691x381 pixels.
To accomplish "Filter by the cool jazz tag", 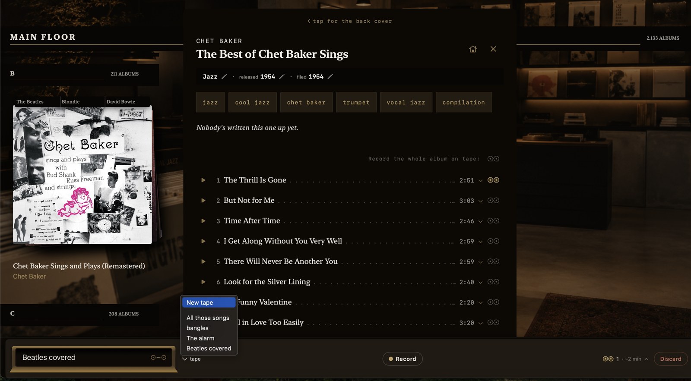I will 253,102.
